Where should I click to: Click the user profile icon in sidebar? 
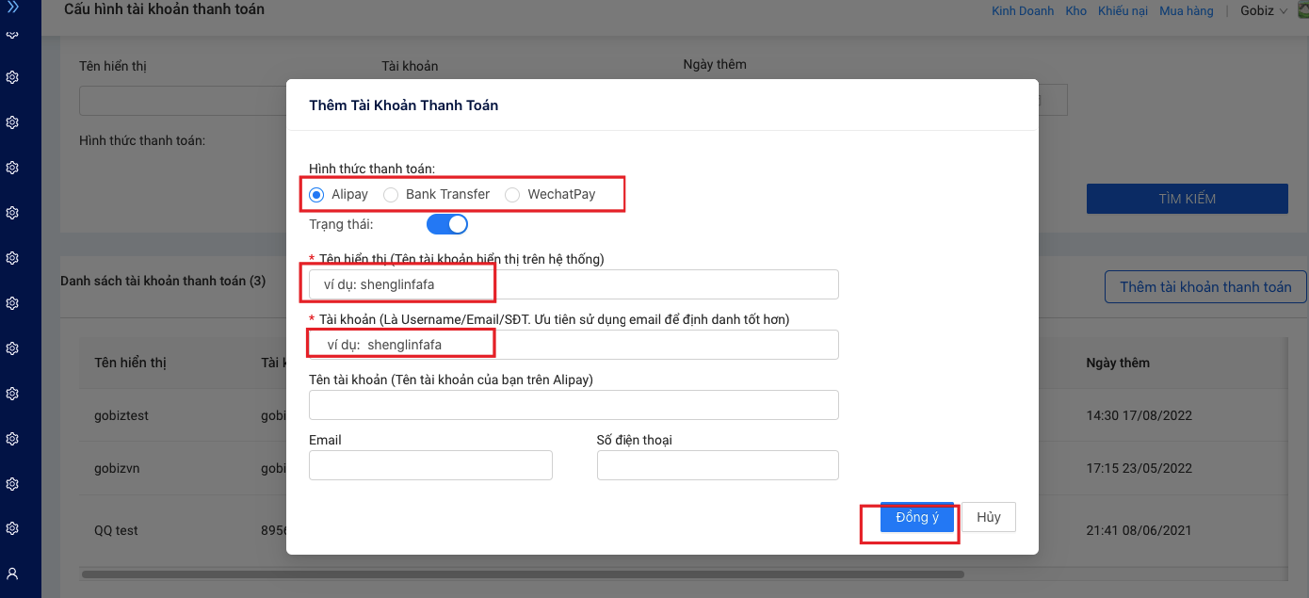(x=12, y=573)
